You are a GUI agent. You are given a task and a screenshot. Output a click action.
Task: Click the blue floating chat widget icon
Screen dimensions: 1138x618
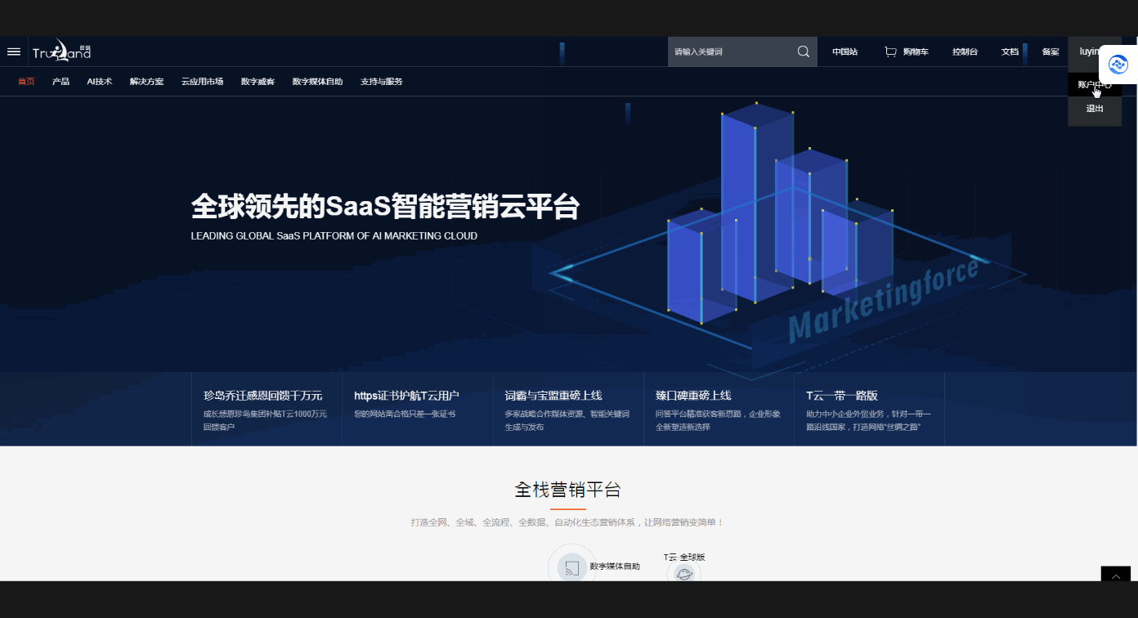1118,65
